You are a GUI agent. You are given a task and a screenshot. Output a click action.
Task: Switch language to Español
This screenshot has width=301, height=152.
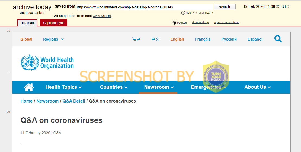[x=255, y=39]
